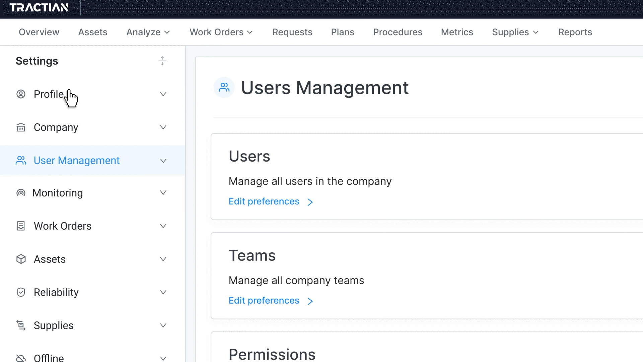
Task: Click the Work Orders document icon
Action: click(21, 226)
